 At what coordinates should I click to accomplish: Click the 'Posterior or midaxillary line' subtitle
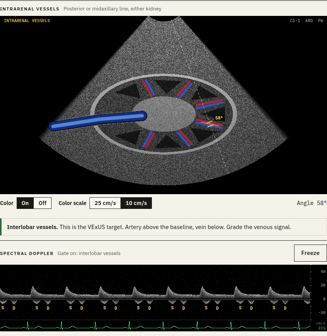pyautogui.click(x=112, y=9)
